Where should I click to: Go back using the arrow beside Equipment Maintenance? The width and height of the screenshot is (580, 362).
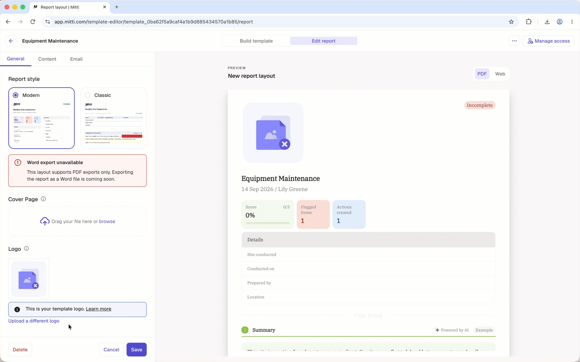point(11,41)
